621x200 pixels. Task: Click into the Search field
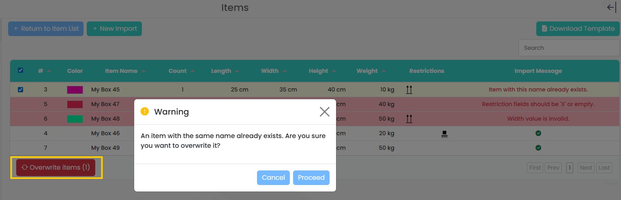[568, 48]
